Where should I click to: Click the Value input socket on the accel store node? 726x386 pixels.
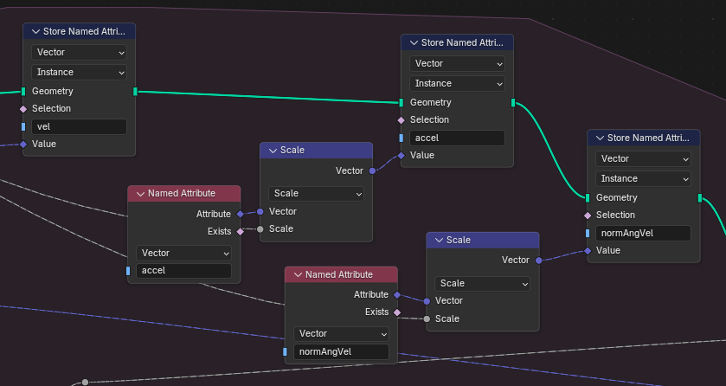[x=401, y=156]
